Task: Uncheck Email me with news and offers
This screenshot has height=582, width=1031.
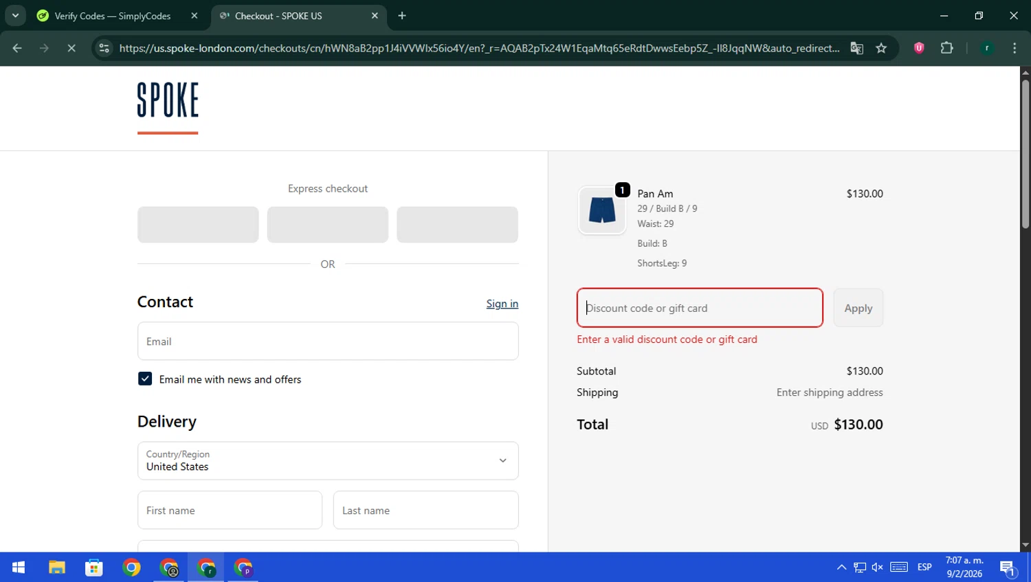Action: (x=145, y=379)
